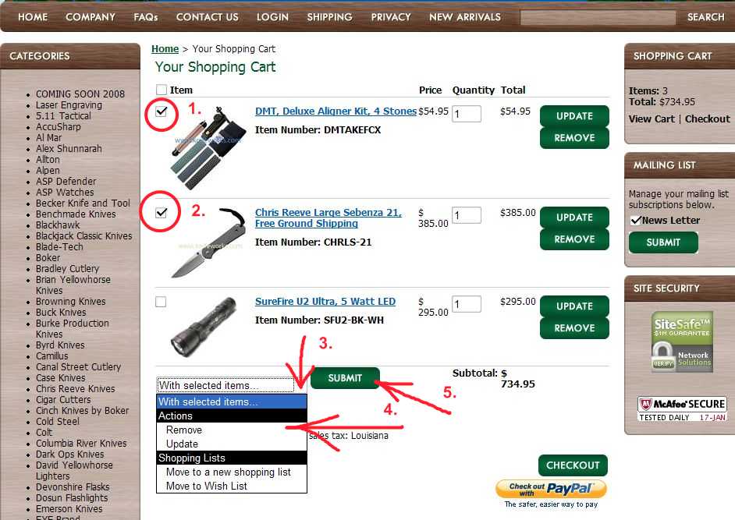
Task: Click the green CHECKOUT button
Action: 573,465
